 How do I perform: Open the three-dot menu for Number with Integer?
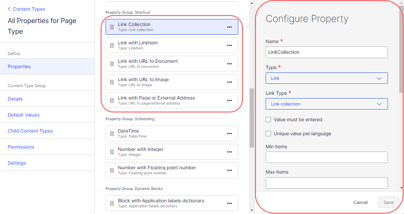pos(230,152)
